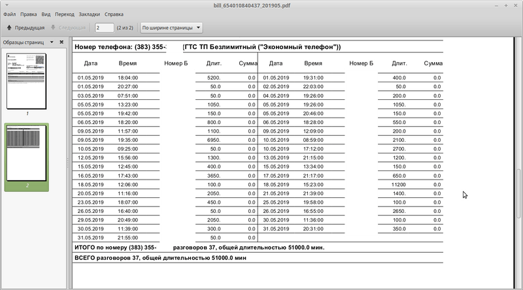
Task: Click the grayed Следующая next-page button
Action: coord(68,27)
